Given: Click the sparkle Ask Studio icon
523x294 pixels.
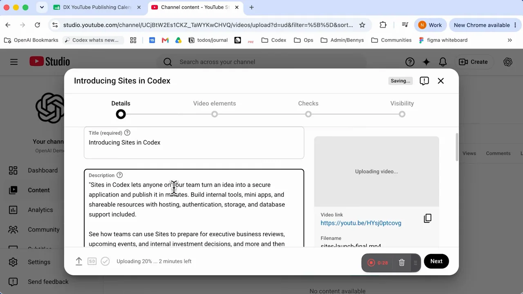Looking at the screenshot, I should point(426,62).
